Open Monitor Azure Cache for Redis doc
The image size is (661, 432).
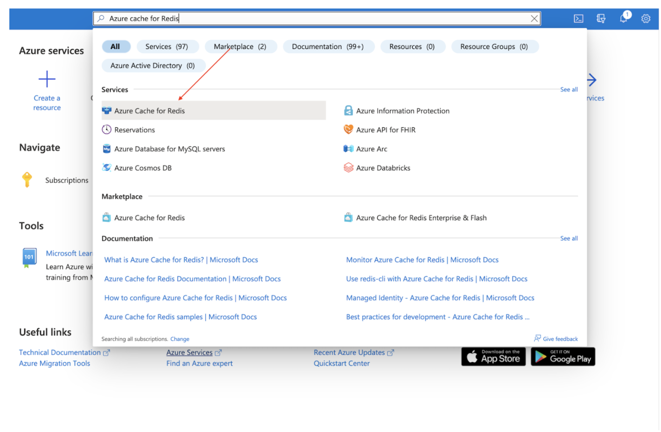[x=422, y=260]
